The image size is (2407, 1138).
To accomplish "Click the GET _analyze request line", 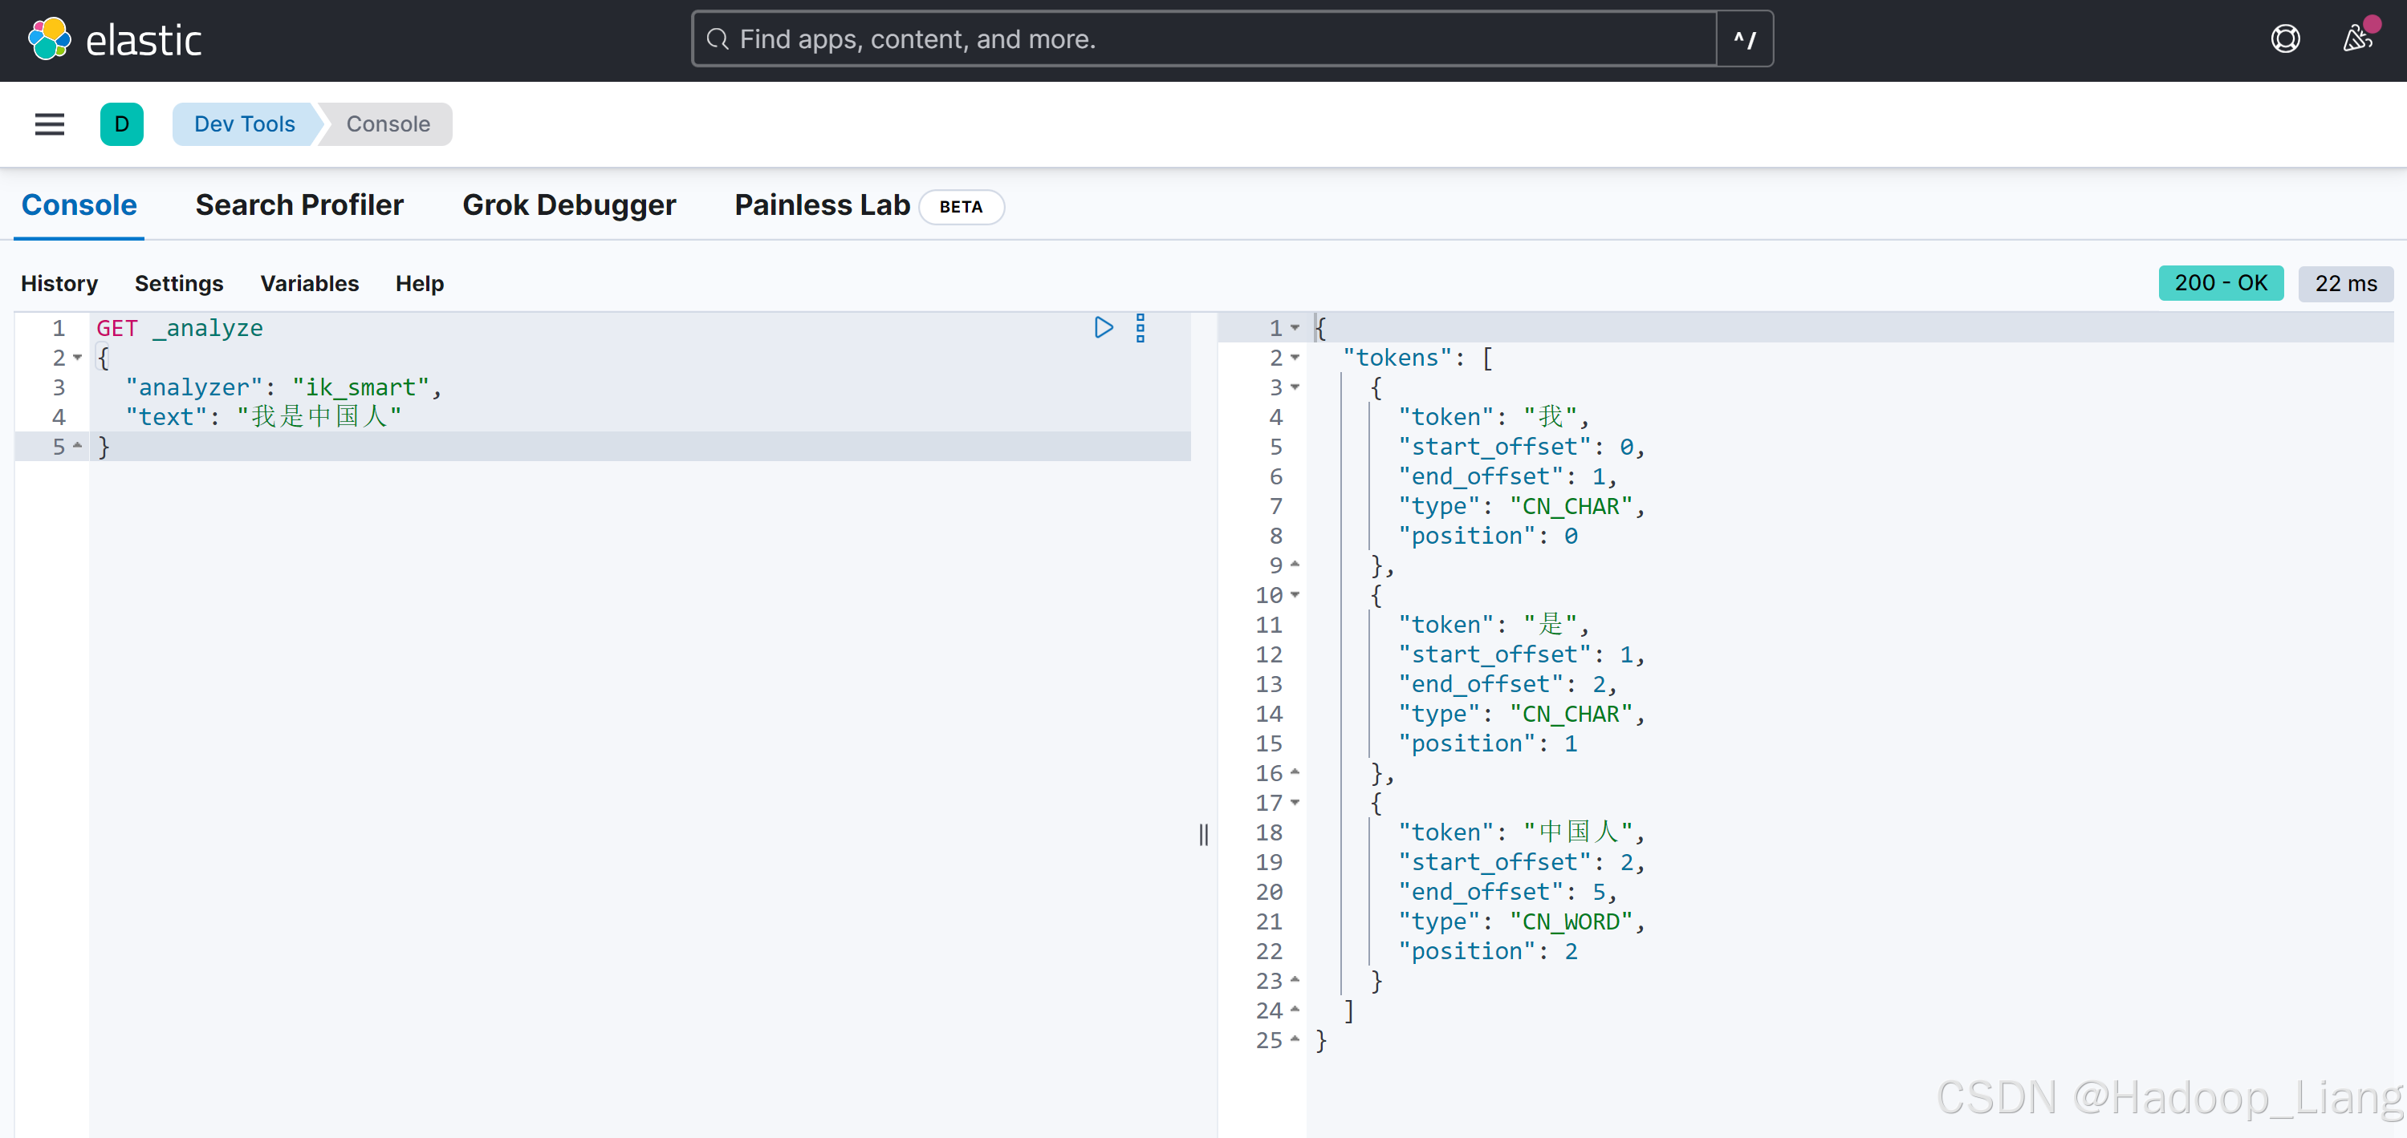I will coord(180,328).
